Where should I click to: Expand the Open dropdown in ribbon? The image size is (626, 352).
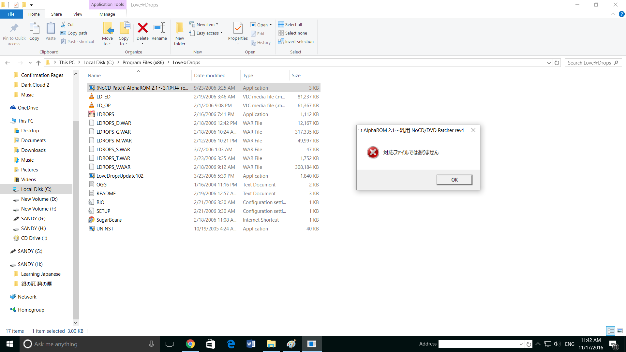point(271,25)
